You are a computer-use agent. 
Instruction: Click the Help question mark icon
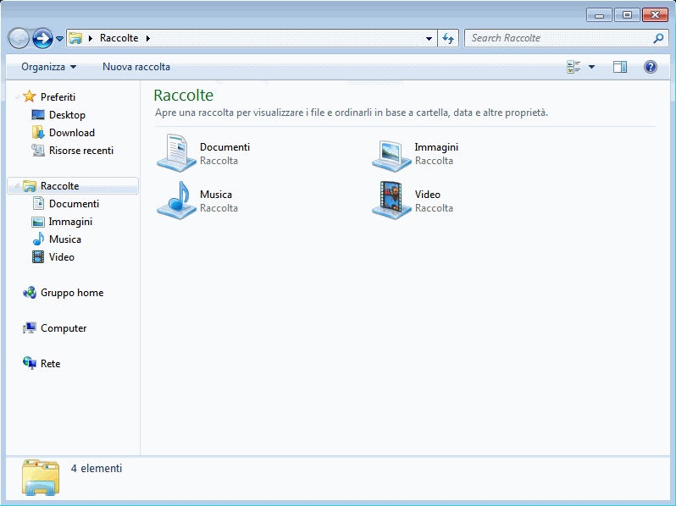click(x=651, y=67)
